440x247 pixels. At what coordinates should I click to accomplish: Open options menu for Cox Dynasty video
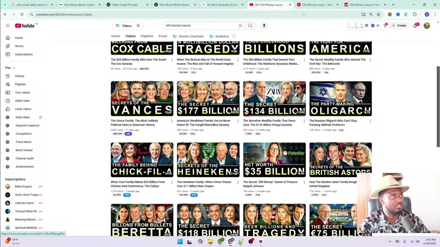tap(172, 60)
